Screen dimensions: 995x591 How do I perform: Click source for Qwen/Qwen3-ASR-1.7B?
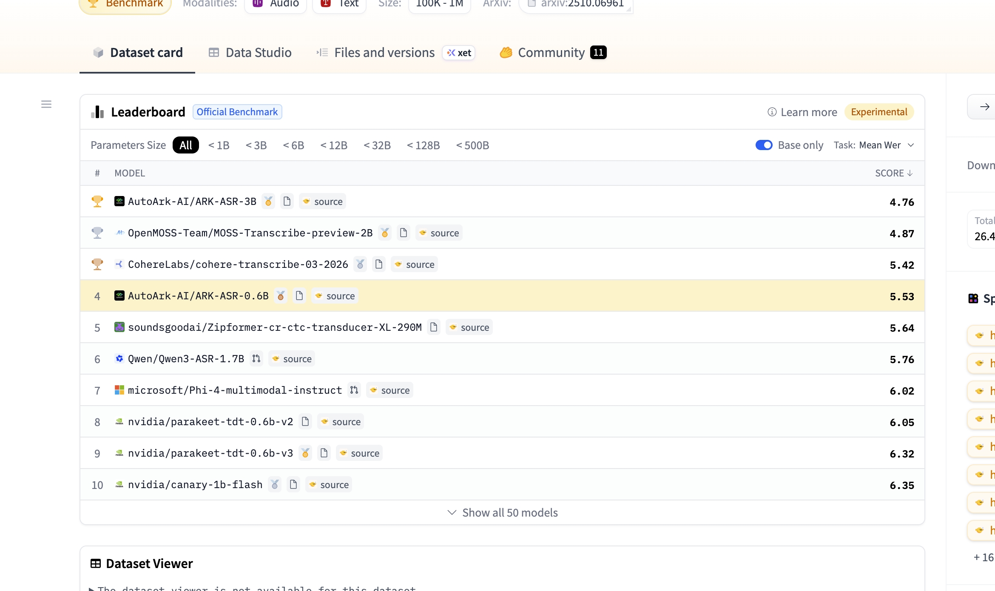coord(292,358)
